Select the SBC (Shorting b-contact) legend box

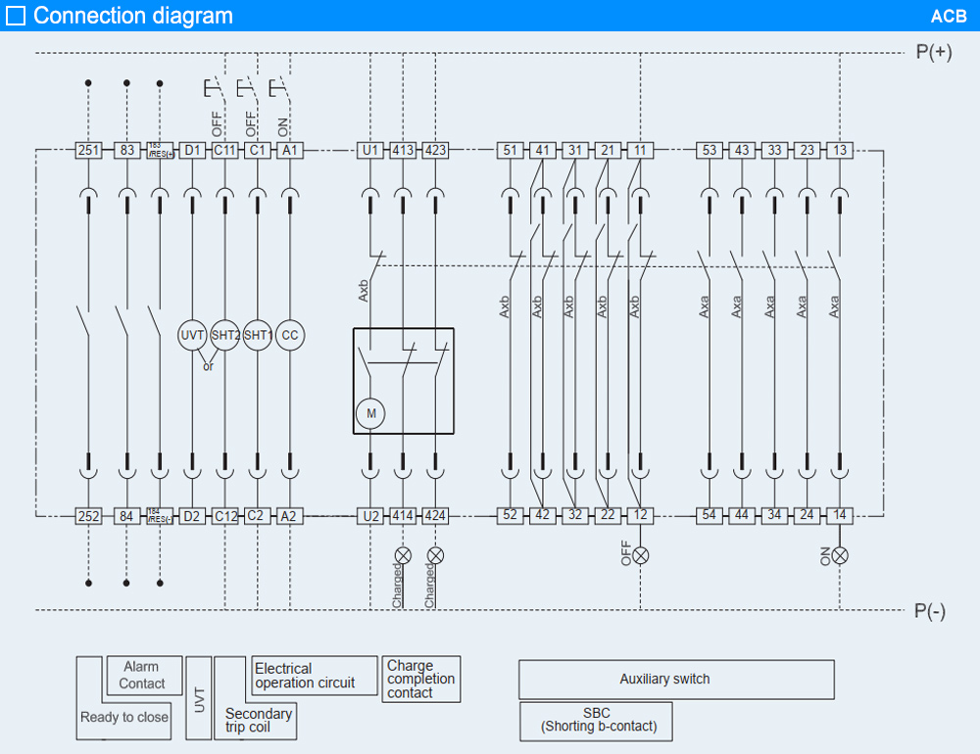coord(596,721)
